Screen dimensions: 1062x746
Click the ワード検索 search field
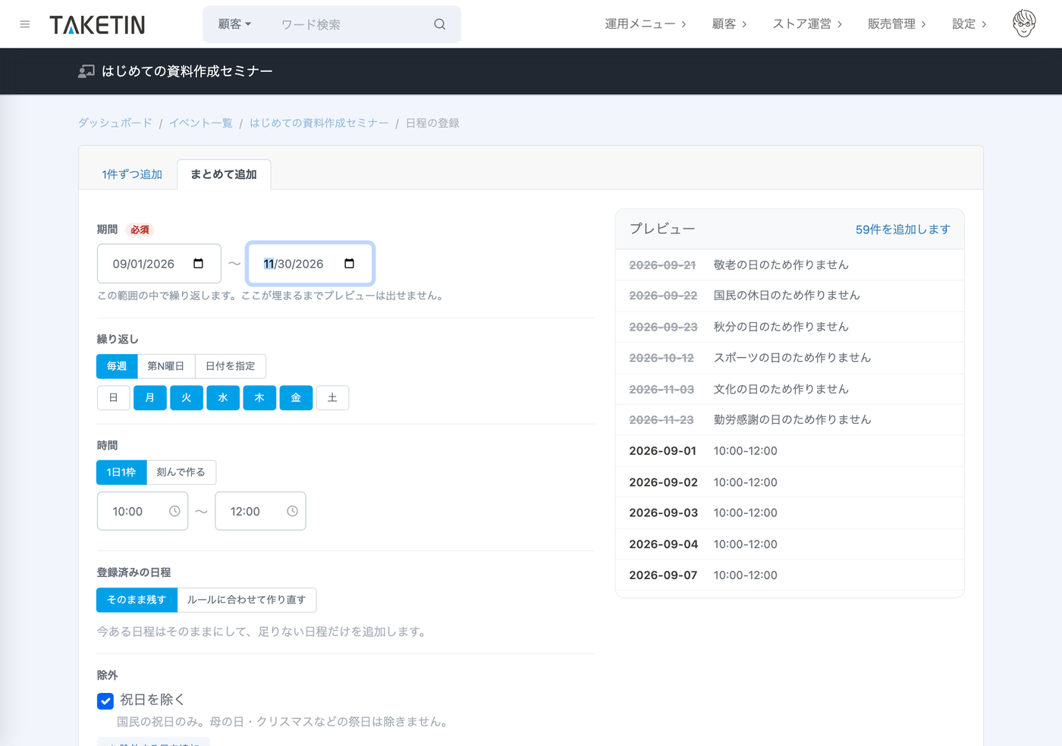click(349, 24)
